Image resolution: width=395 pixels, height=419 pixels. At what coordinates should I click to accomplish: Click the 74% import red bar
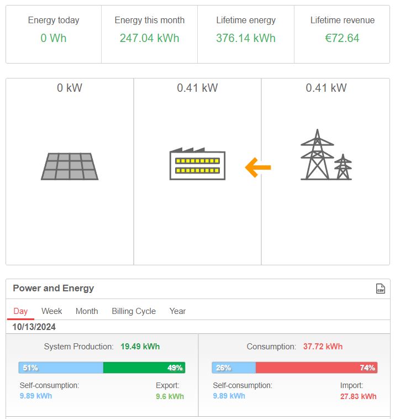[x=317, y=368]
